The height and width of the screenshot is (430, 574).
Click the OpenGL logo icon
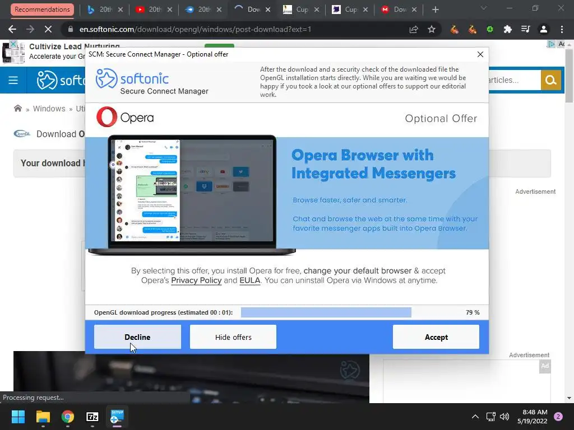[x=22, y=134]
